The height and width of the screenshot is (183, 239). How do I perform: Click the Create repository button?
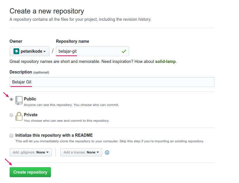tap(30, 172)
